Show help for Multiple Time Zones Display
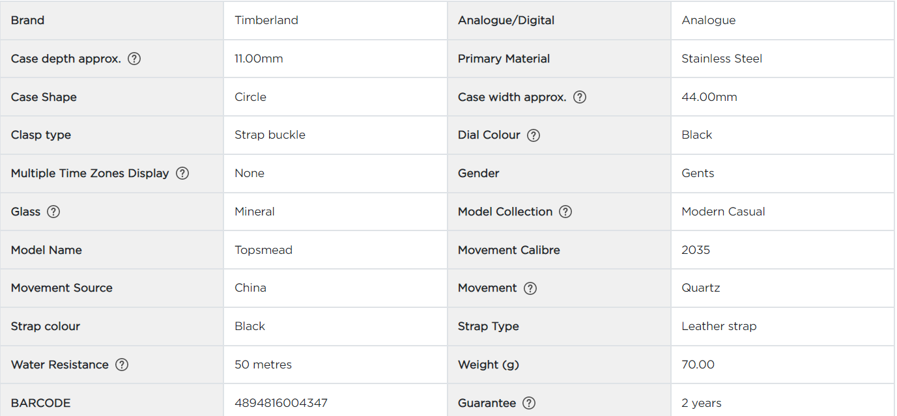Screen dimensions: 897x416 coord(182,173)
